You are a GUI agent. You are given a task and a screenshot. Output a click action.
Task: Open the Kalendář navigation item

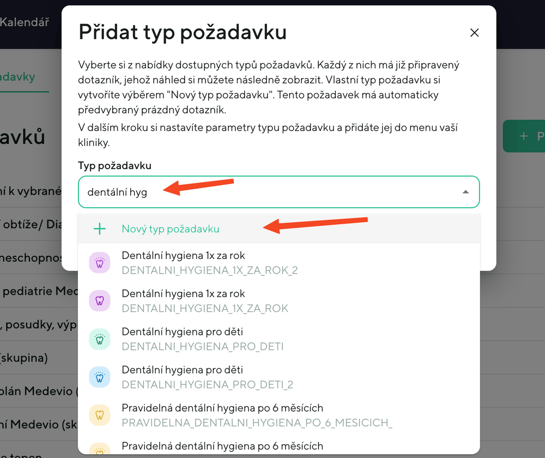[25, 22]
